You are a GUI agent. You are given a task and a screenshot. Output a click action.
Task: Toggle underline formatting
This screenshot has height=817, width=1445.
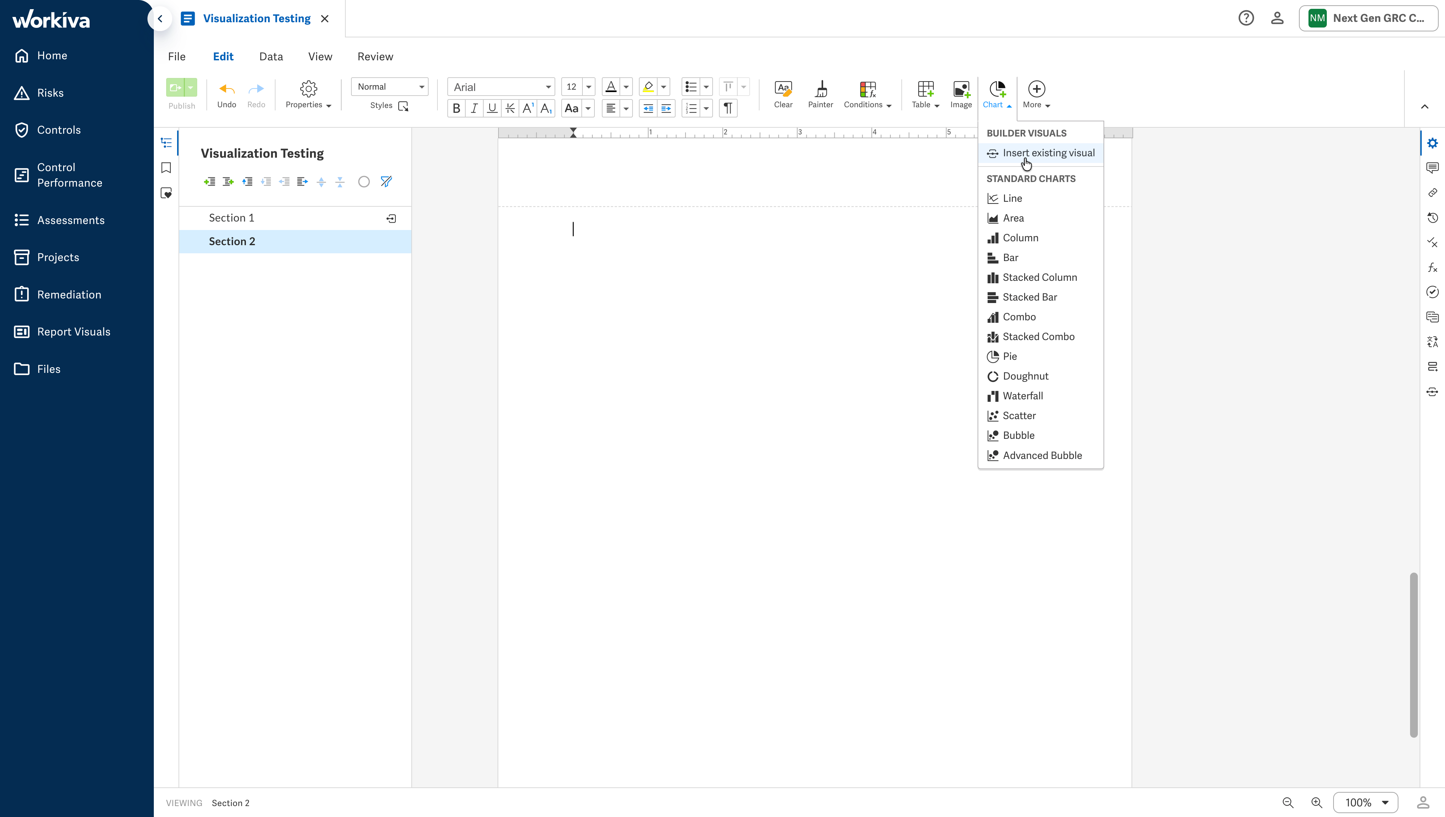[x=492, y=108]
